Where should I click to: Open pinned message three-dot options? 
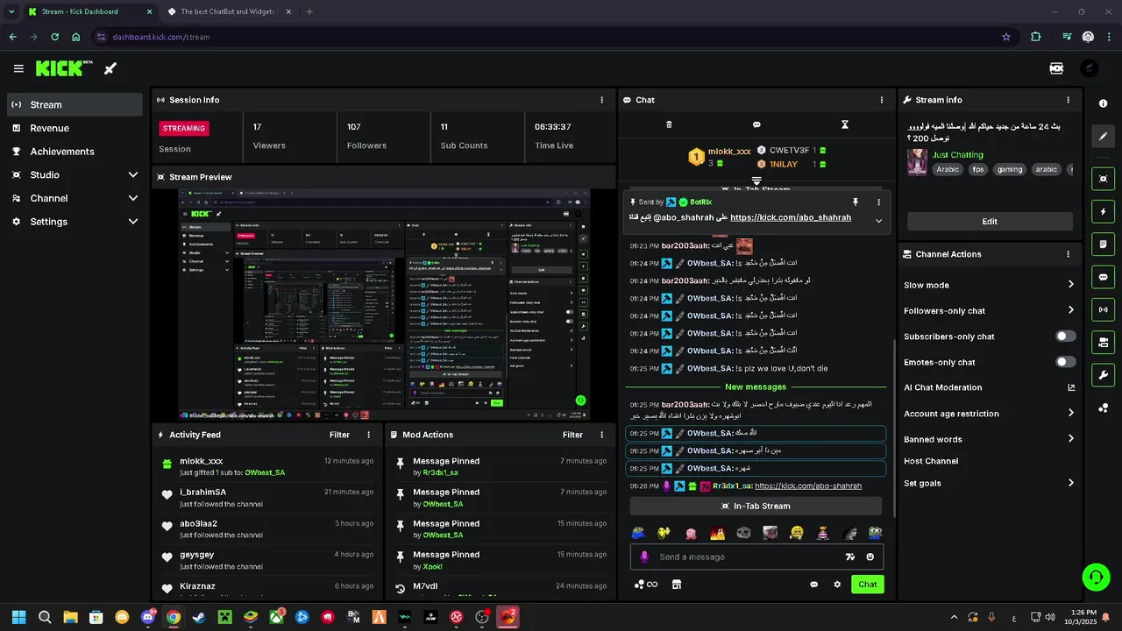pyautogui.click(x=878, y=202)
